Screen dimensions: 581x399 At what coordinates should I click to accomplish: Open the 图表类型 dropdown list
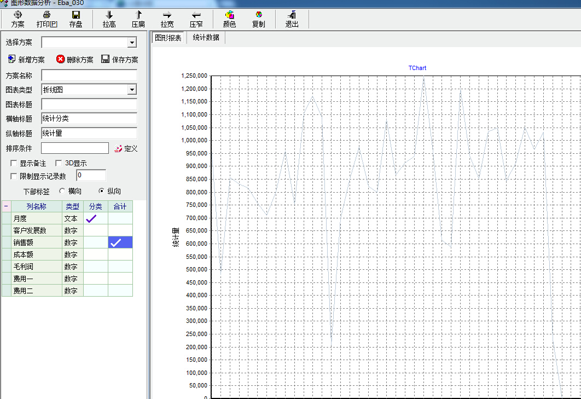point(132,90)
